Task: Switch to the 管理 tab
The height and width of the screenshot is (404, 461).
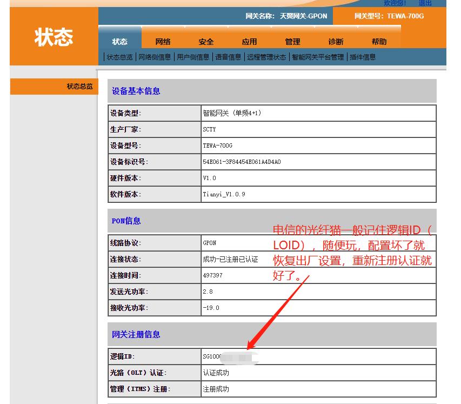Action: click(293, 41)
